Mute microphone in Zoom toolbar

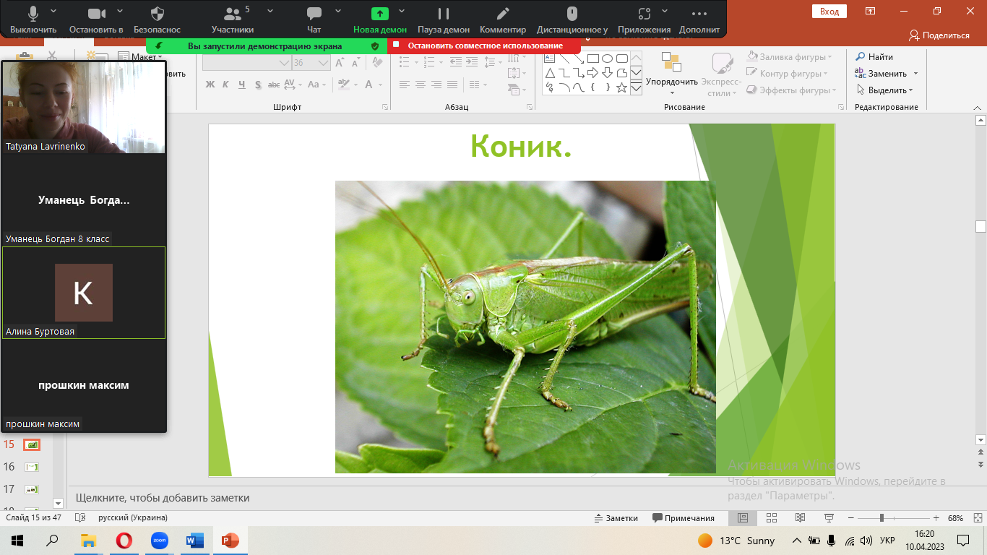(x=33, y=14)
